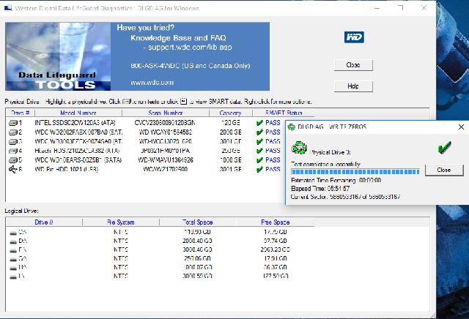Click the completed write zeros progress bar
469x319 pixels.
(x=355, y=172)
